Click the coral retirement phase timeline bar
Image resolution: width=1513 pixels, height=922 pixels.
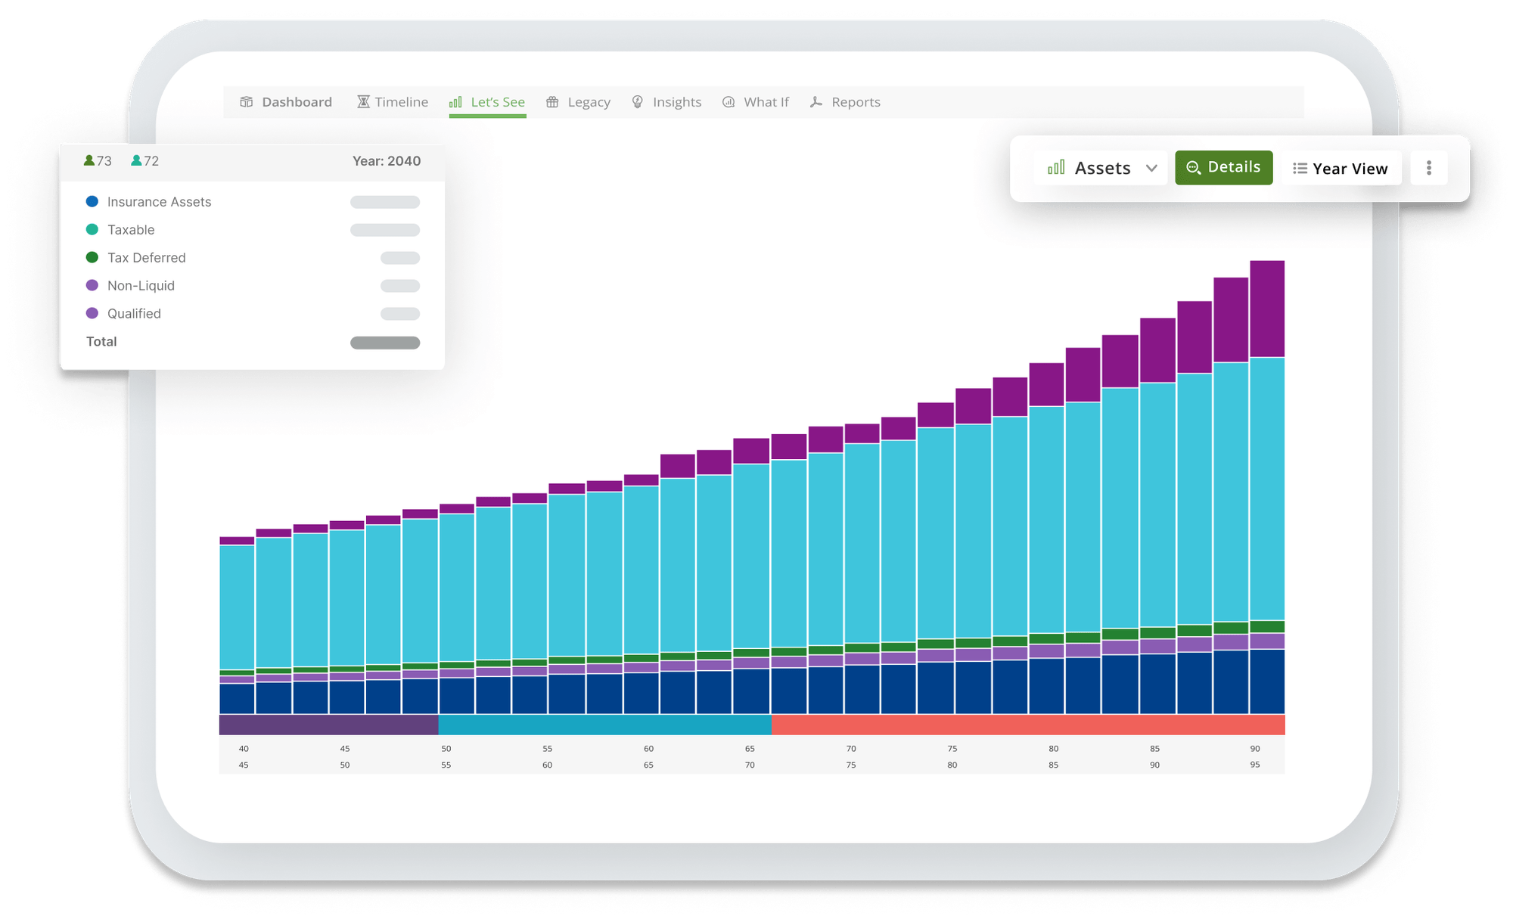point(1027,725)
